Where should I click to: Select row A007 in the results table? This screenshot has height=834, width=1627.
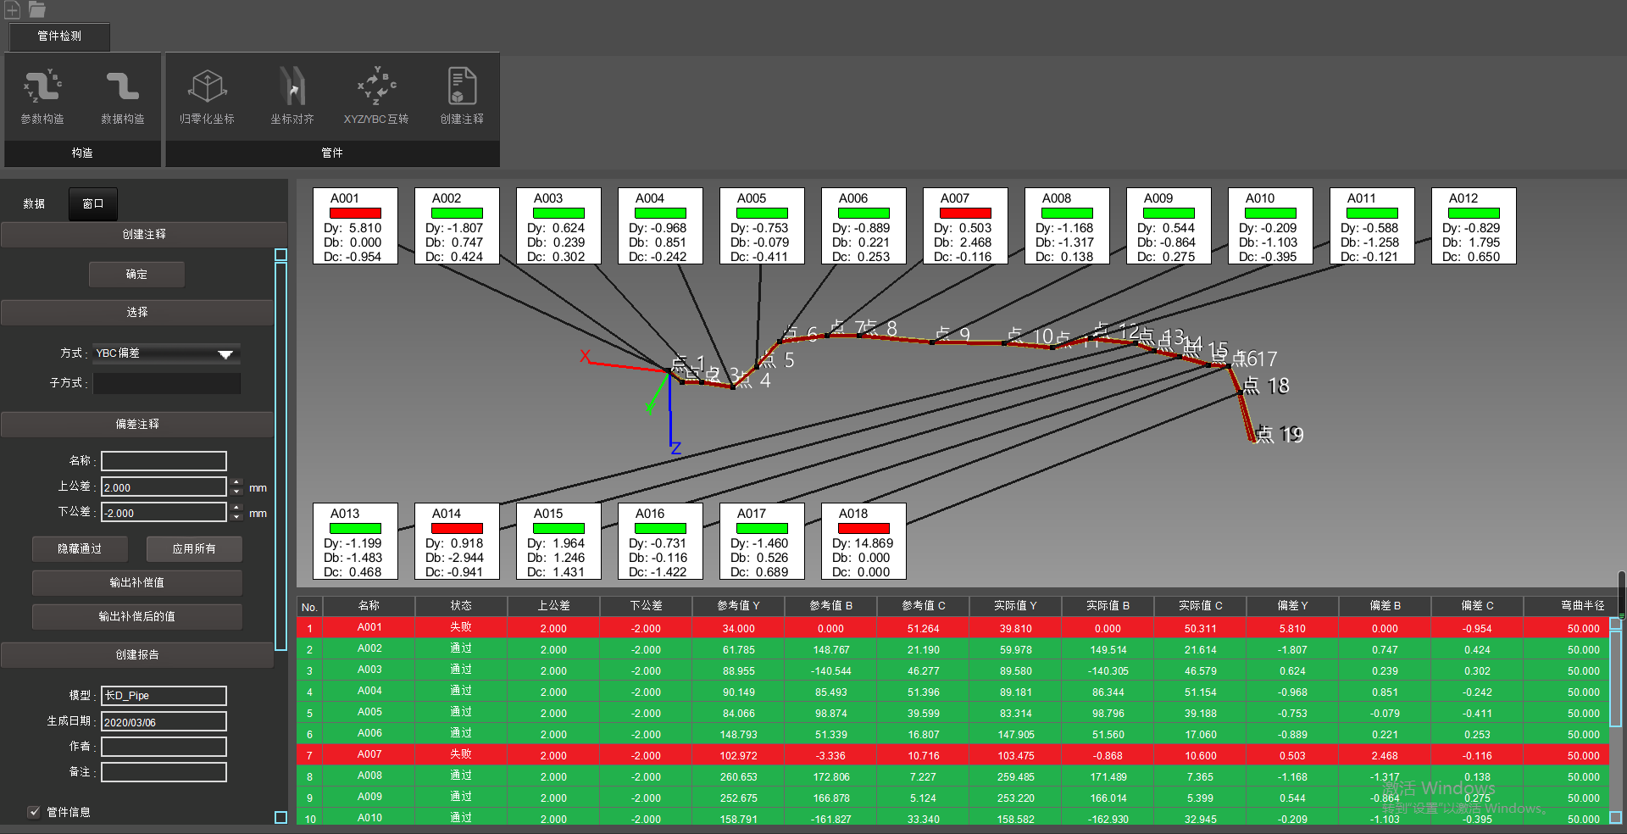pyautogui.click(x=369, y=754)
